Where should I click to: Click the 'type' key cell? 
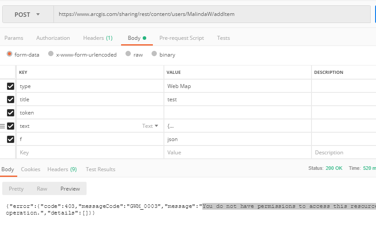(x=90, y=86)
